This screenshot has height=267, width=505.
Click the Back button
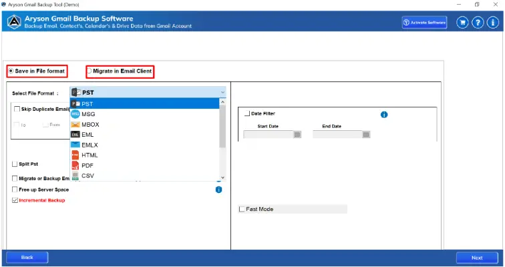pos(27,258)
